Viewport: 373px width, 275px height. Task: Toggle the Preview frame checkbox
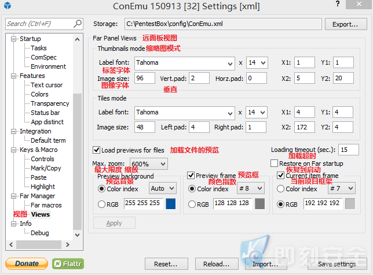[x=191, y=176]
